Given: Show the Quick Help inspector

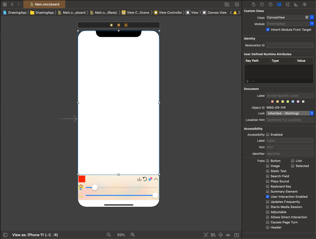Looking at the screenshot, I should click(x=270, y=5).
